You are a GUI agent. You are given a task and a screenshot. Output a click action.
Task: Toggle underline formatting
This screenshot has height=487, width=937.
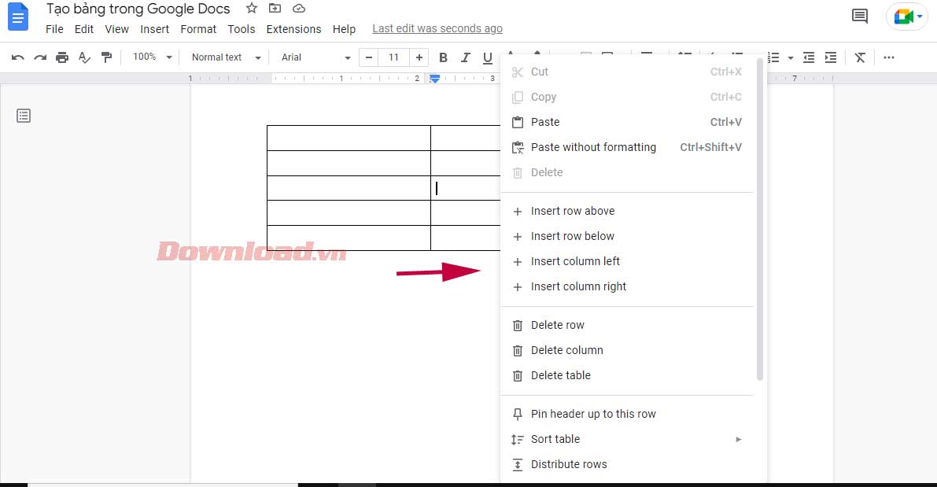[x=487, y=57]
